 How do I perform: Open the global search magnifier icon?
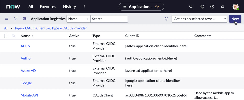click(x=191, y=7)
